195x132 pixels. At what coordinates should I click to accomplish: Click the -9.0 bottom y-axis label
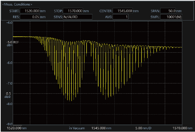click(10, 124)
